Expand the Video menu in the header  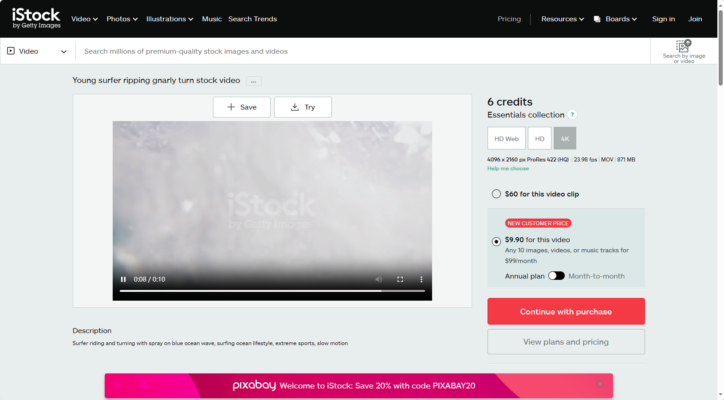pyautogui.click(x=84, y=19)
